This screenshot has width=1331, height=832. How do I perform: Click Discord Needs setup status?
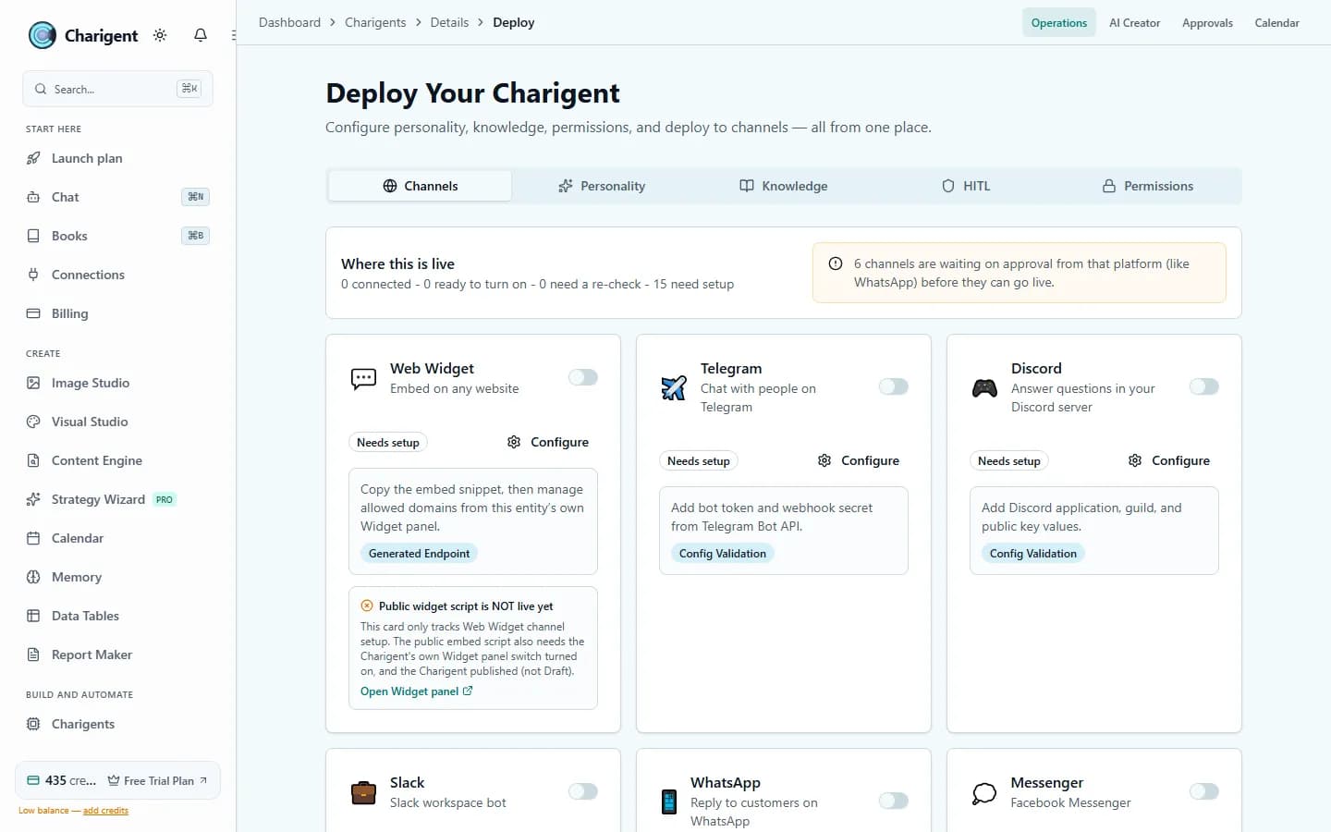click(x=1009, y=461)
